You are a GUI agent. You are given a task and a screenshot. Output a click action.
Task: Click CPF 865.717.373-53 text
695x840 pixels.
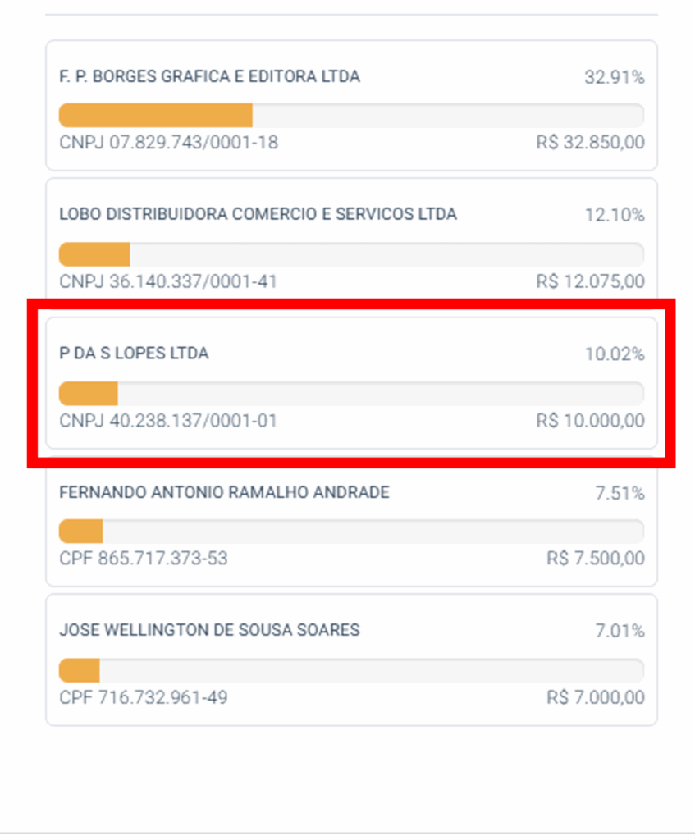pyautogui.click(x=144, y=558)
